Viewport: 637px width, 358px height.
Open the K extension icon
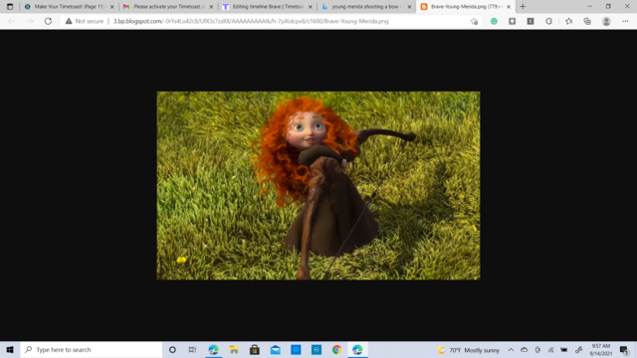pyautogui.click(x=531, y=21)
